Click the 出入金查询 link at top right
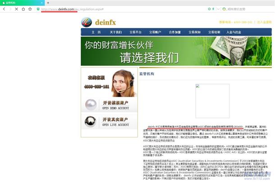This screenshot has height=182, width=275. point(264,22)
